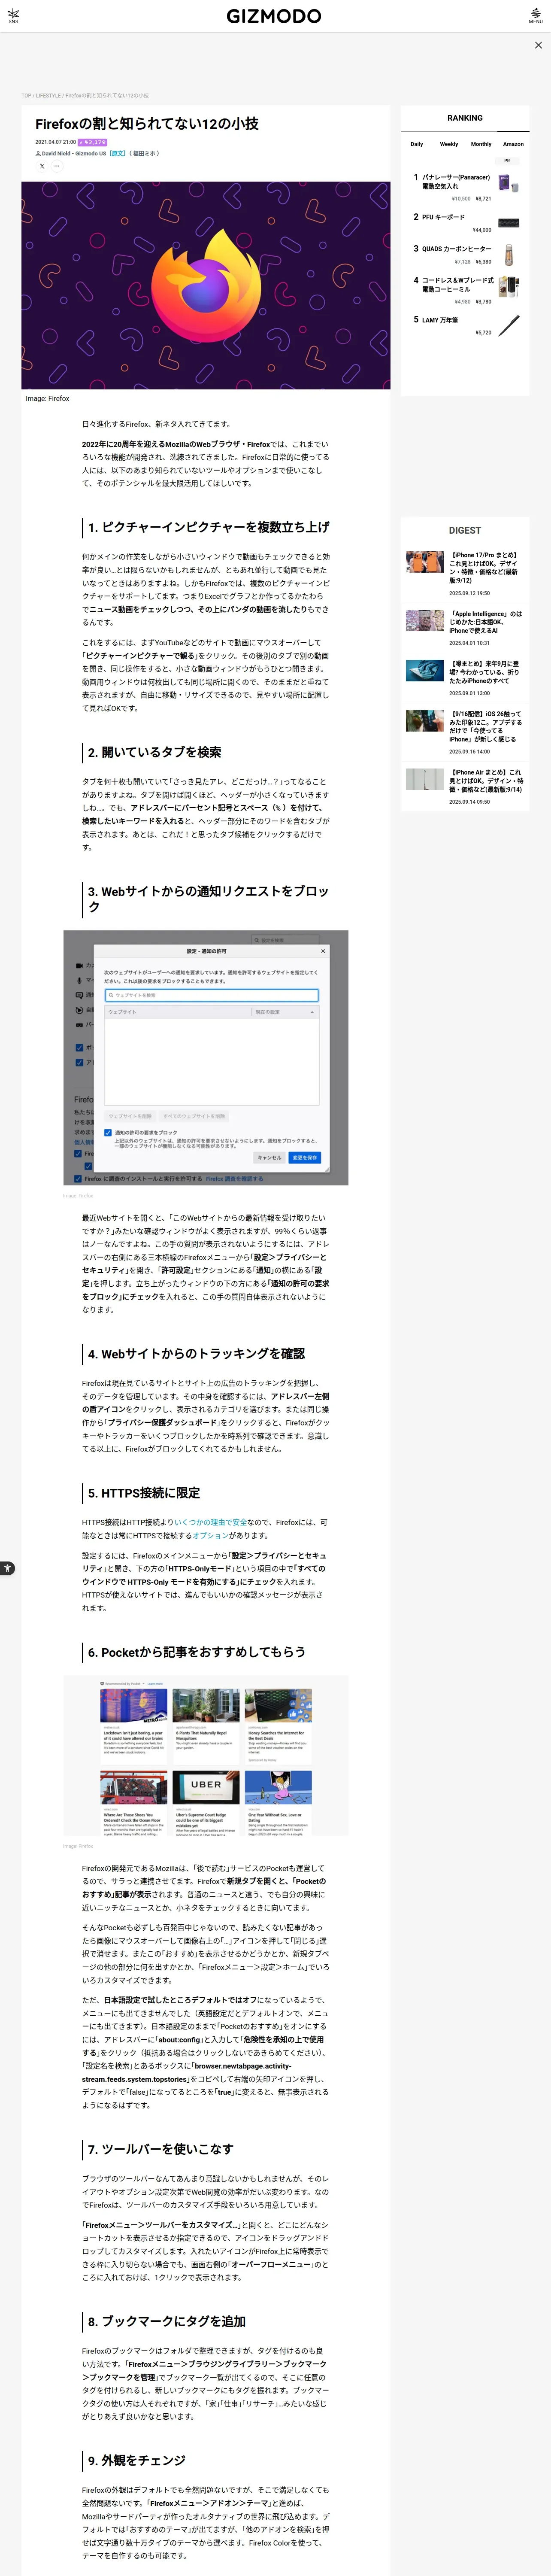Open the 原文 original article link
This screenshot has height=2576, width=551.
pos(117,154)
